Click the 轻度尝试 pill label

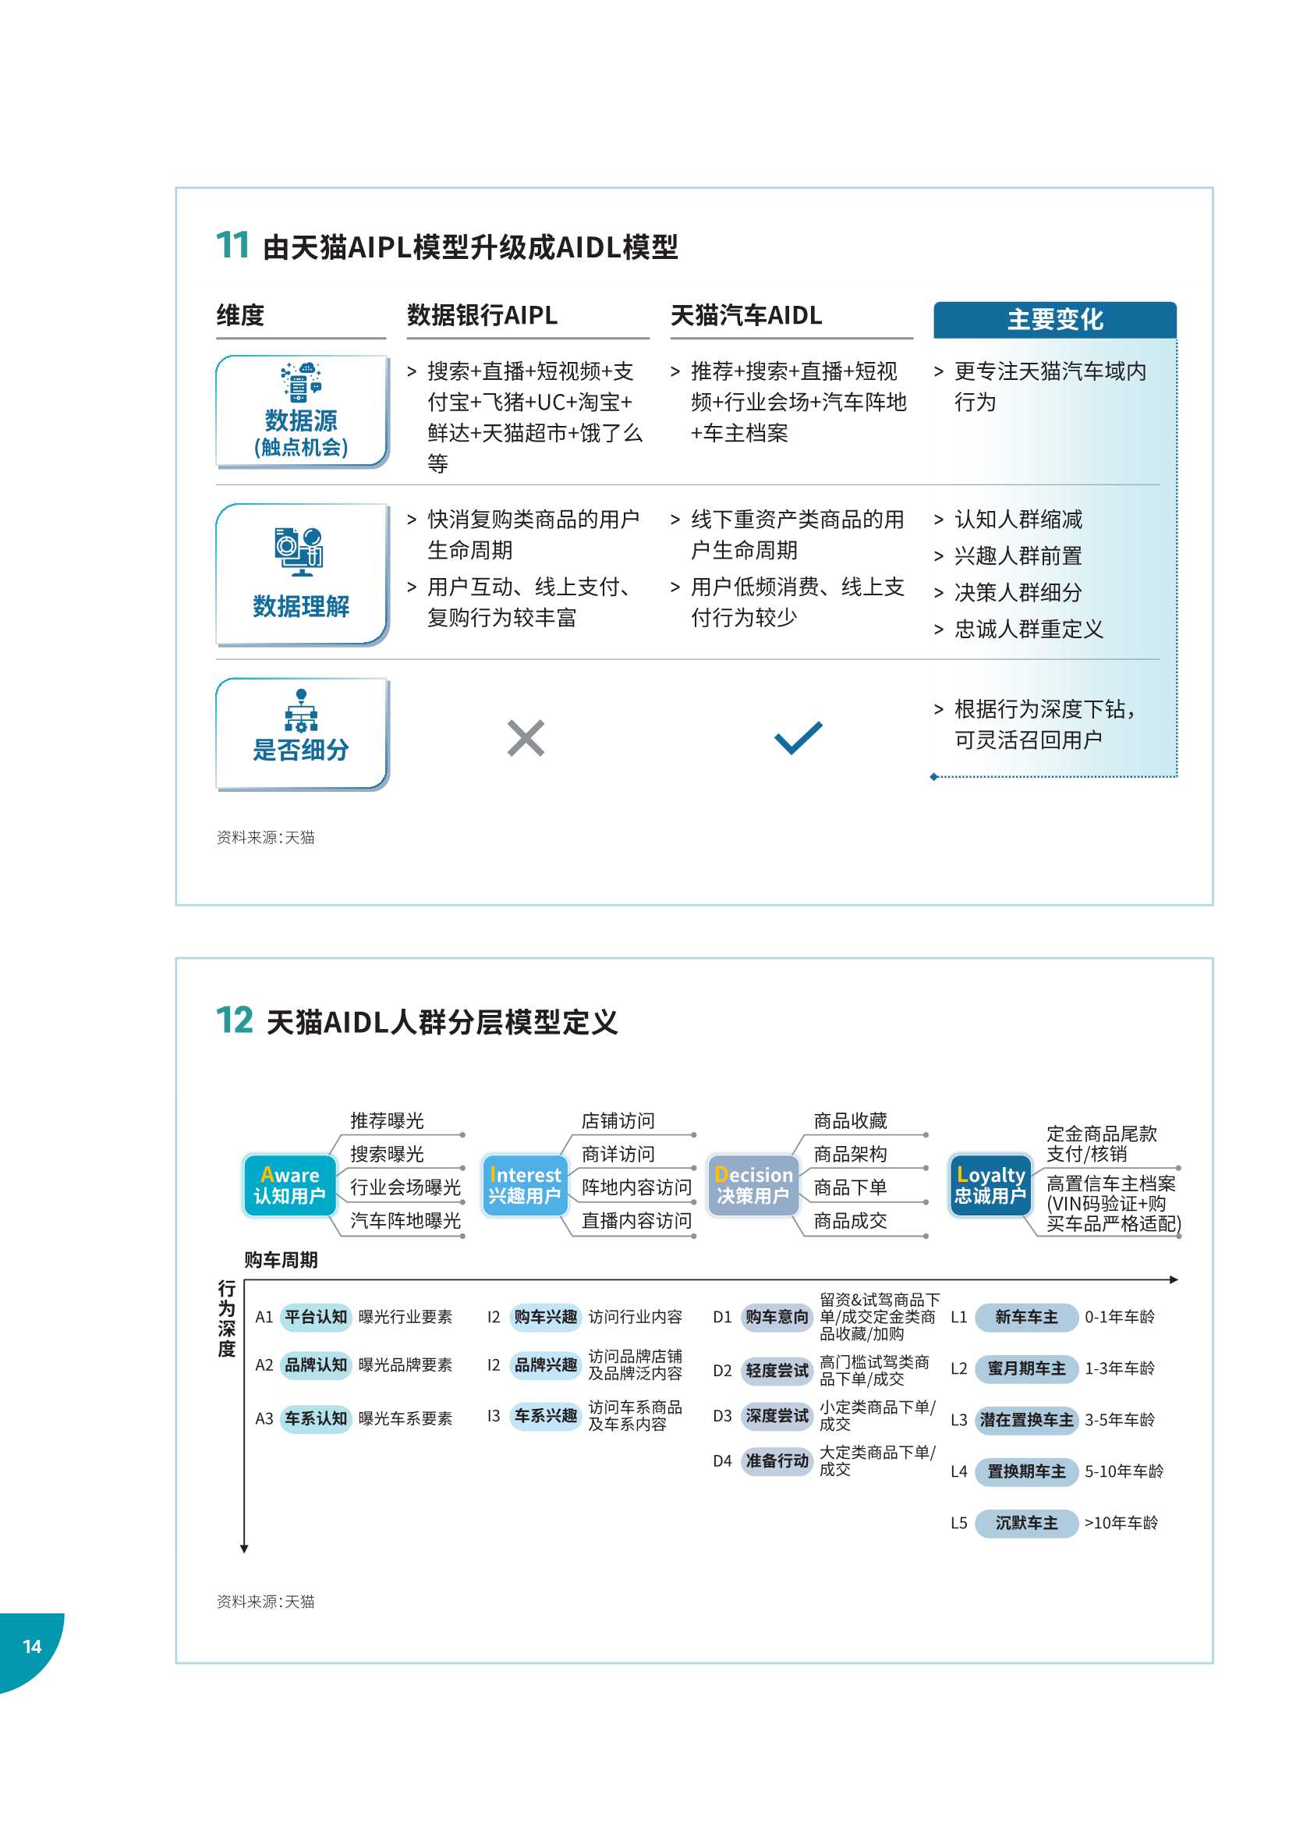(x=777, y=1370)
